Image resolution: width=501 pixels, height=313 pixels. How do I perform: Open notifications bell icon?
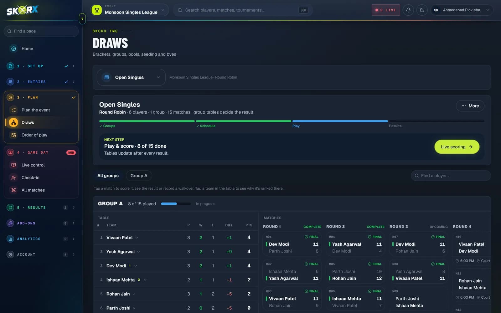coord(408,10)
